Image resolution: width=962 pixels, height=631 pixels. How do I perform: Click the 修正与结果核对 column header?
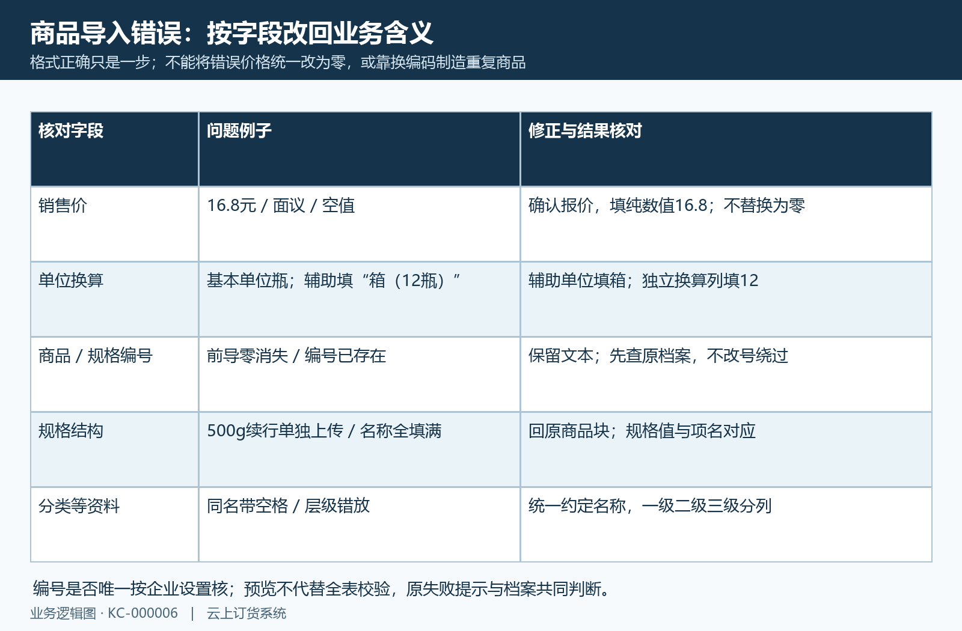click(726, 149)
